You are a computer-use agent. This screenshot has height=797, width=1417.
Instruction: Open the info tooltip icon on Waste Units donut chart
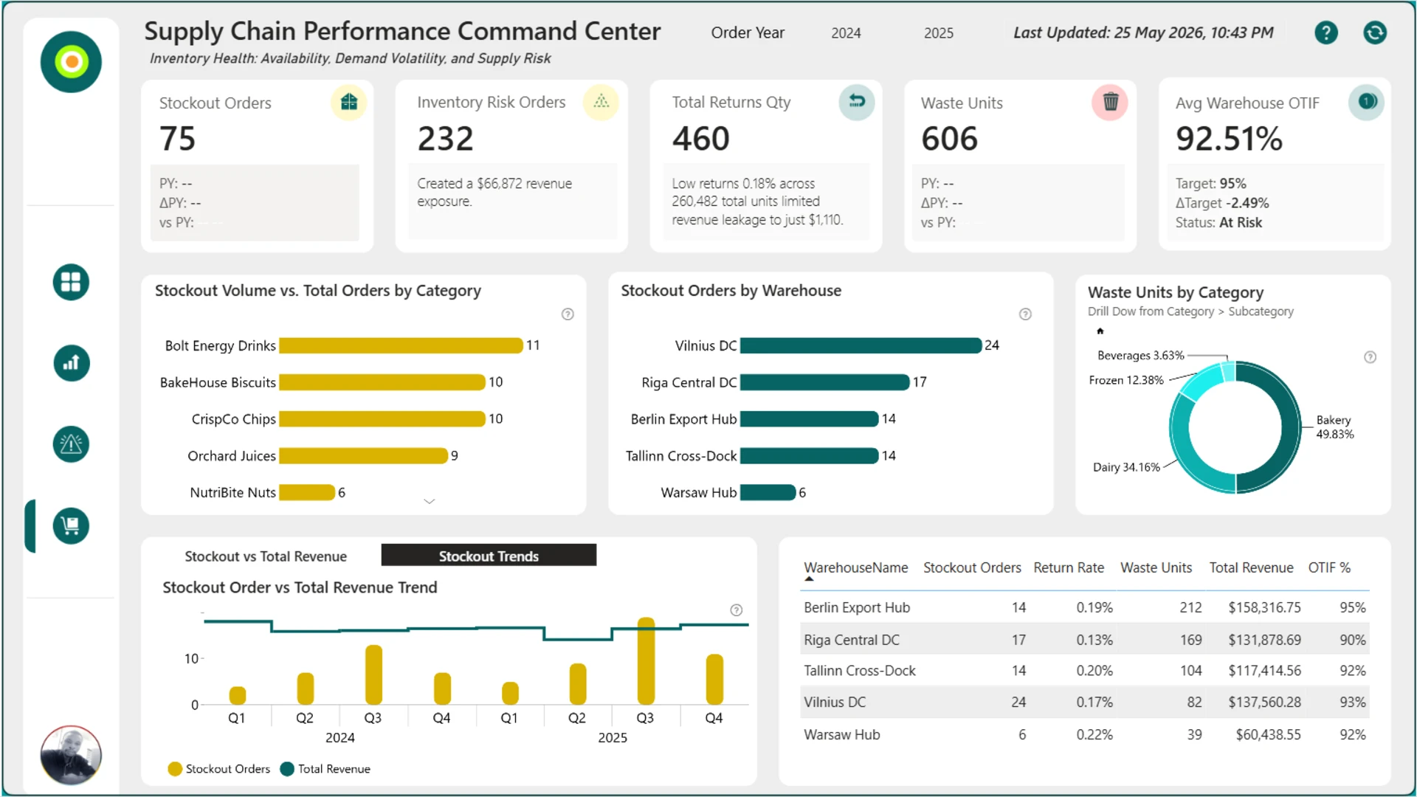1370,357
